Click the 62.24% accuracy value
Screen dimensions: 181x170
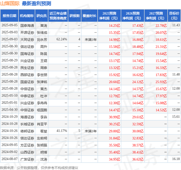pos(62,39)
